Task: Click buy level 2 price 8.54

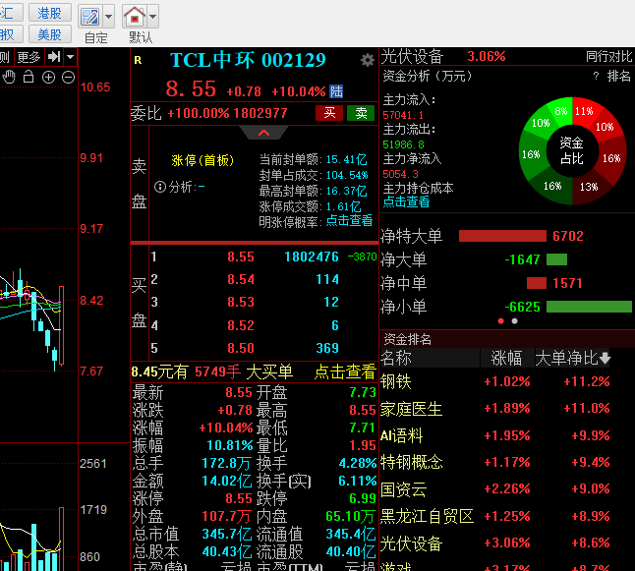Action: pos(241,279)
